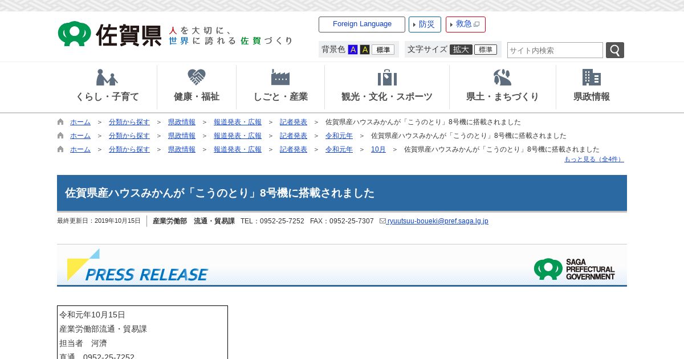Viewport: 684px width, 359px height.
Task: Open the 健康・福祉 menu
Action: [x=197, y=87]
